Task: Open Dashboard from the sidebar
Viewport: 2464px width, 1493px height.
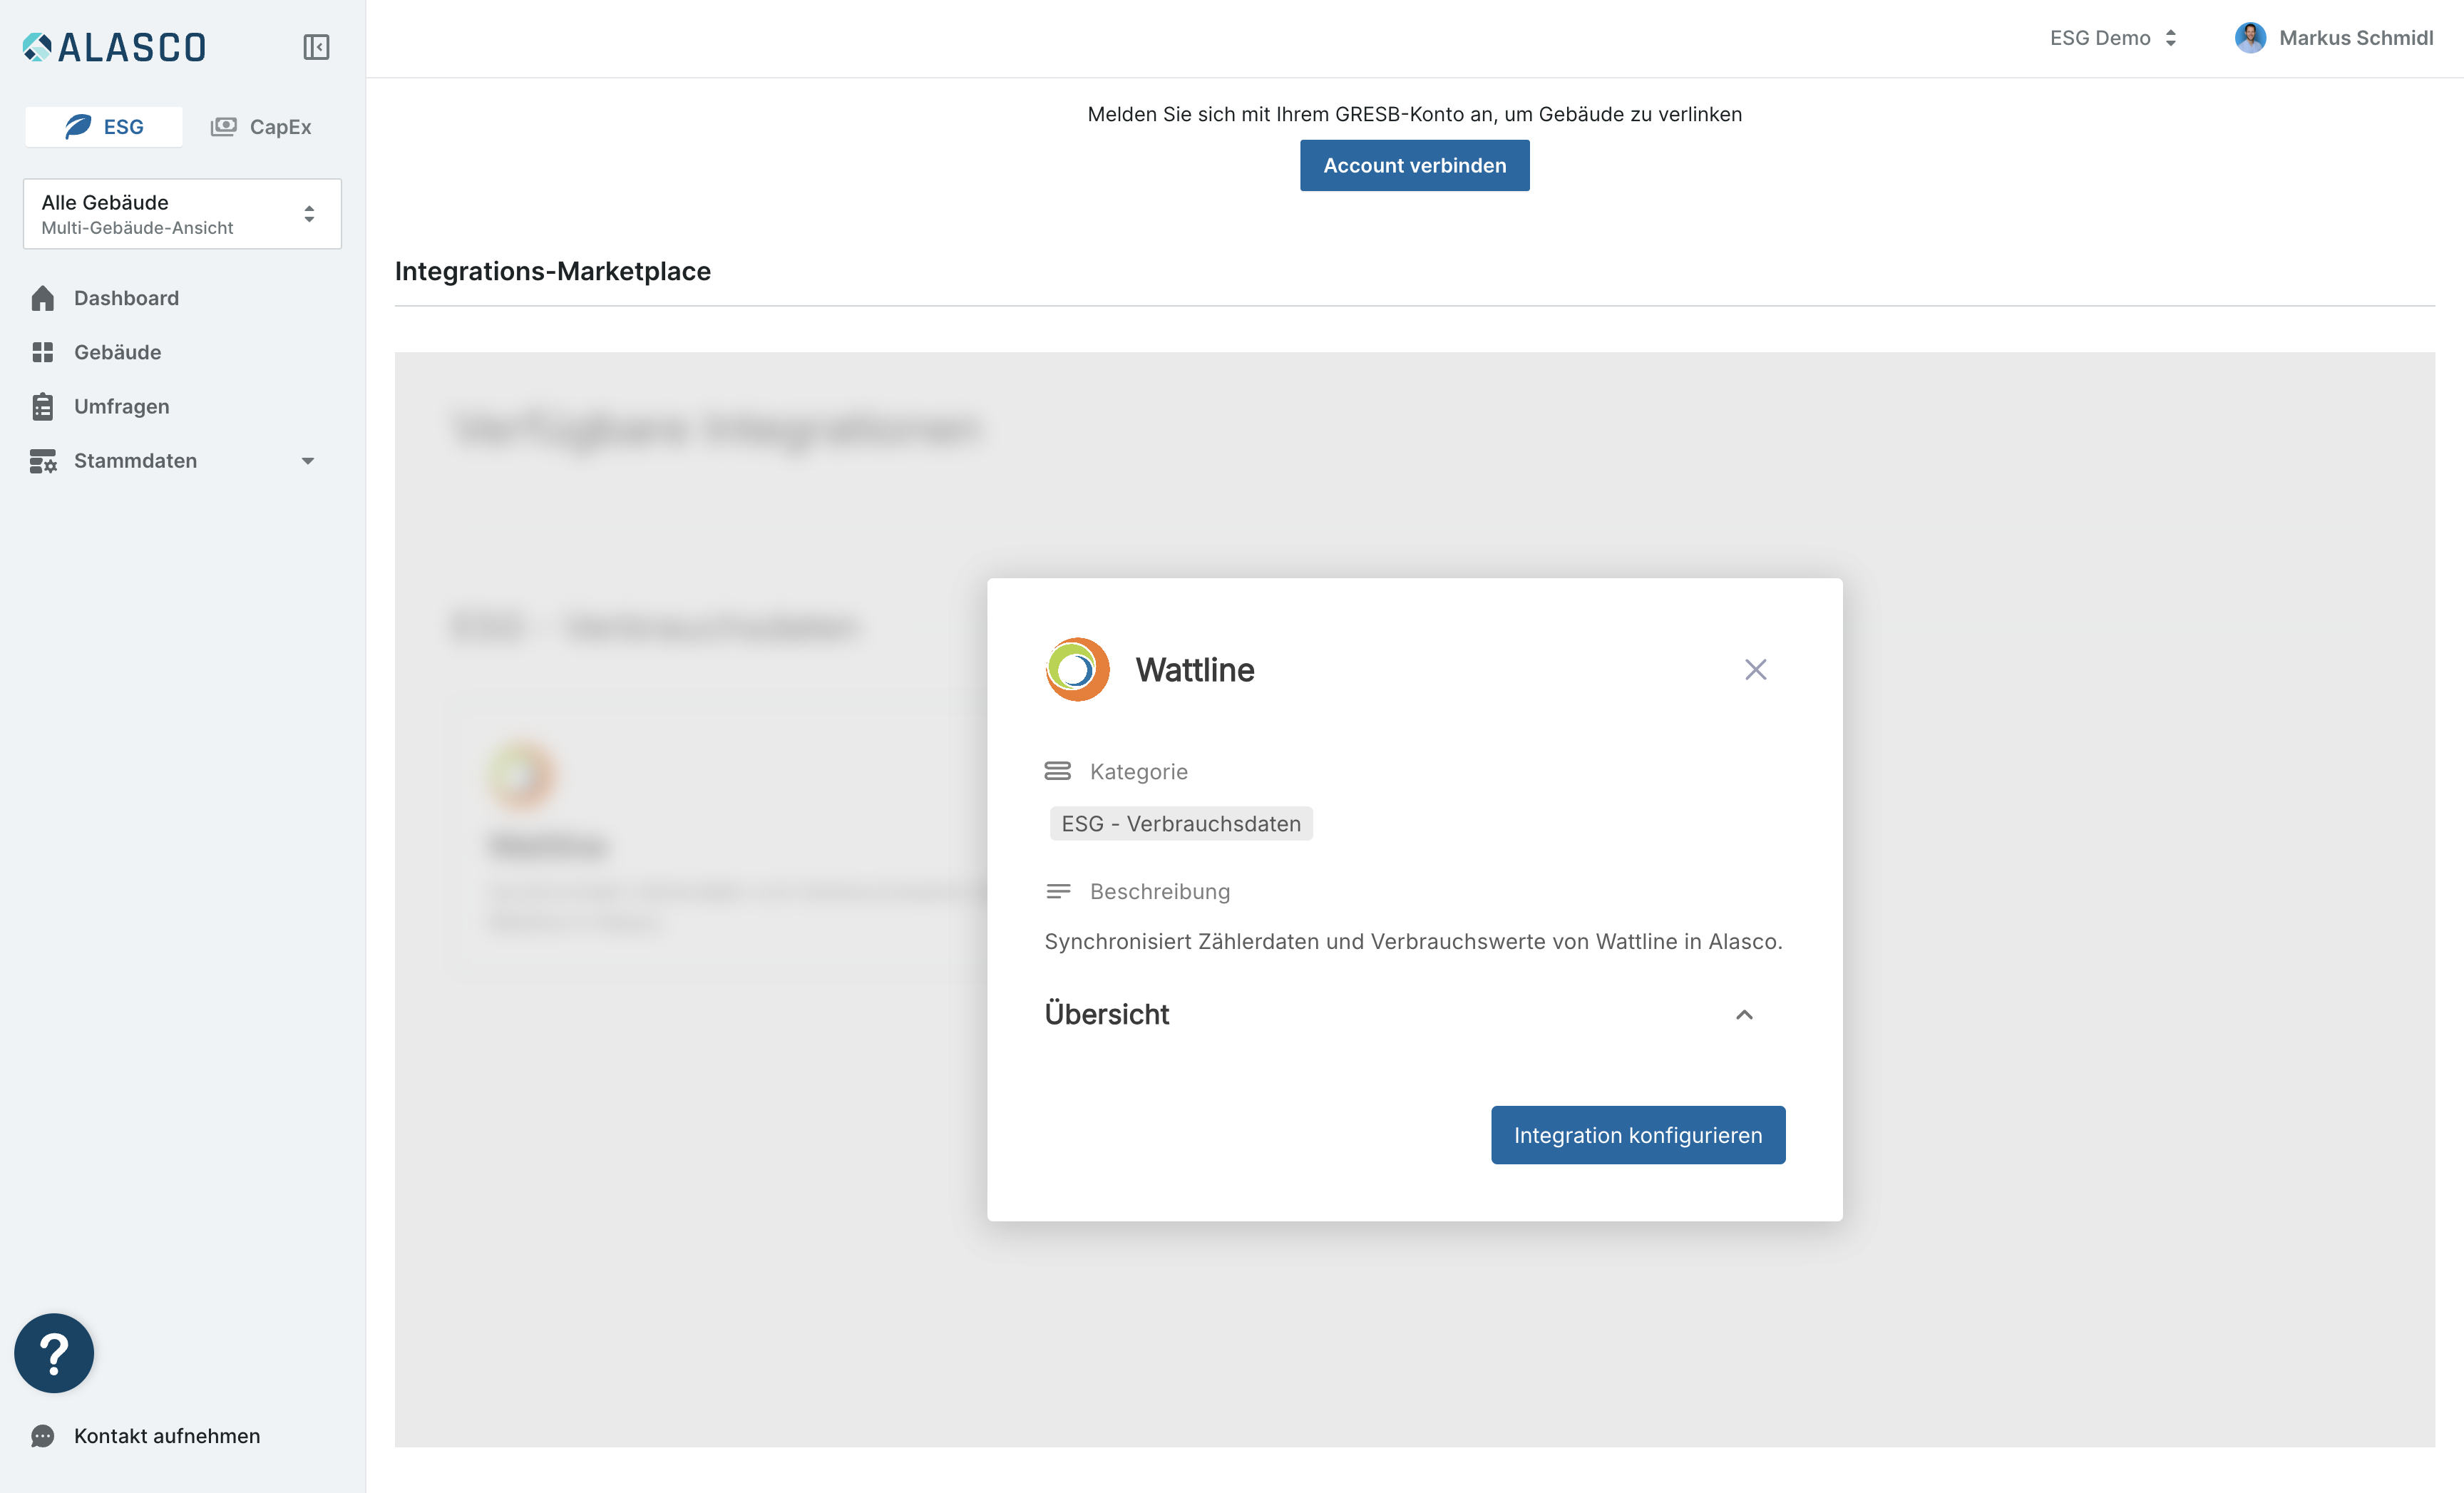Action: [126, 298]
